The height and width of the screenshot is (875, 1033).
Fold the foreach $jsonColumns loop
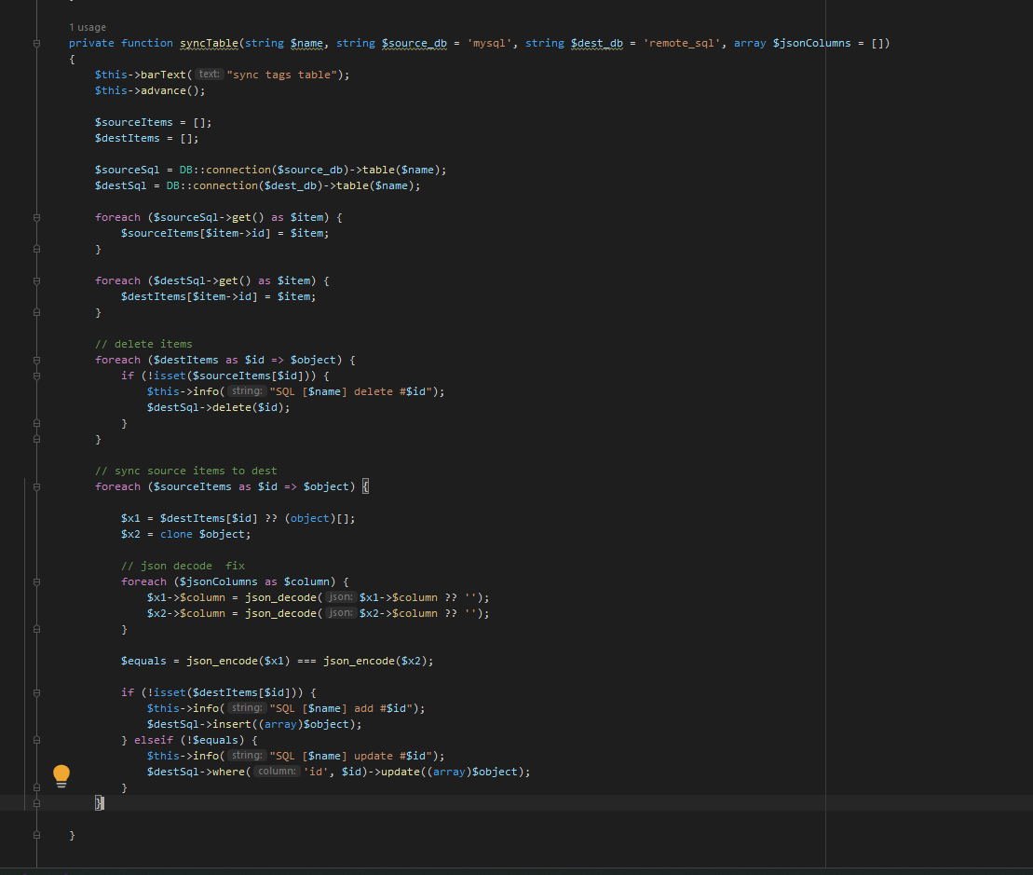(x=36, y=581)
